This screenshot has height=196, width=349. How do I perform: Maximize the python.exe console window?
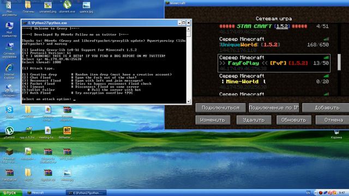[184, 23]
